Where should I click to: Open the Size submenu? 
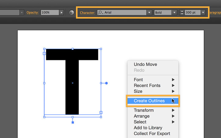(153, 91)
